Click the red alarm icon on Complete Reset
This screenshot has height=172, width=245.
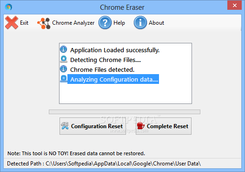[140, 126]
